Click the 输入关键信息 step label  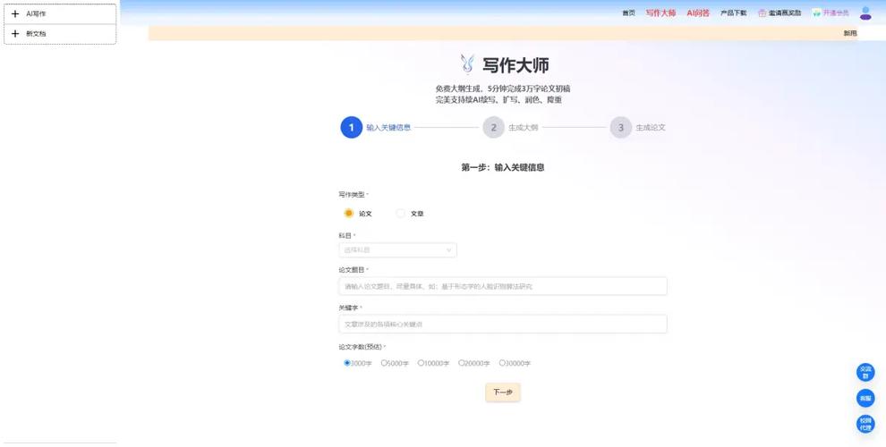[388, 128]
